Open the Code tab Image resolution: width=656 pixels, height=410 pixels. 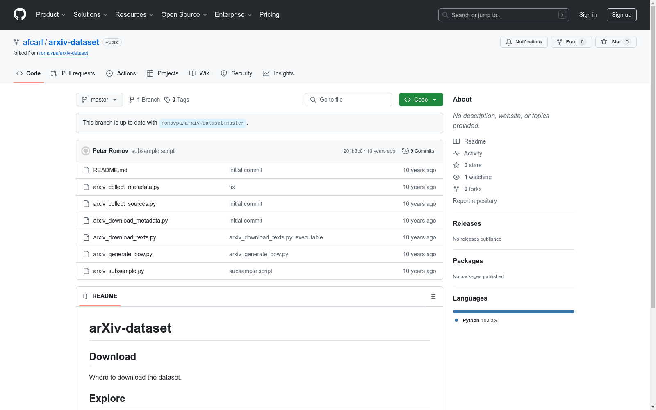tap(29, 73)
